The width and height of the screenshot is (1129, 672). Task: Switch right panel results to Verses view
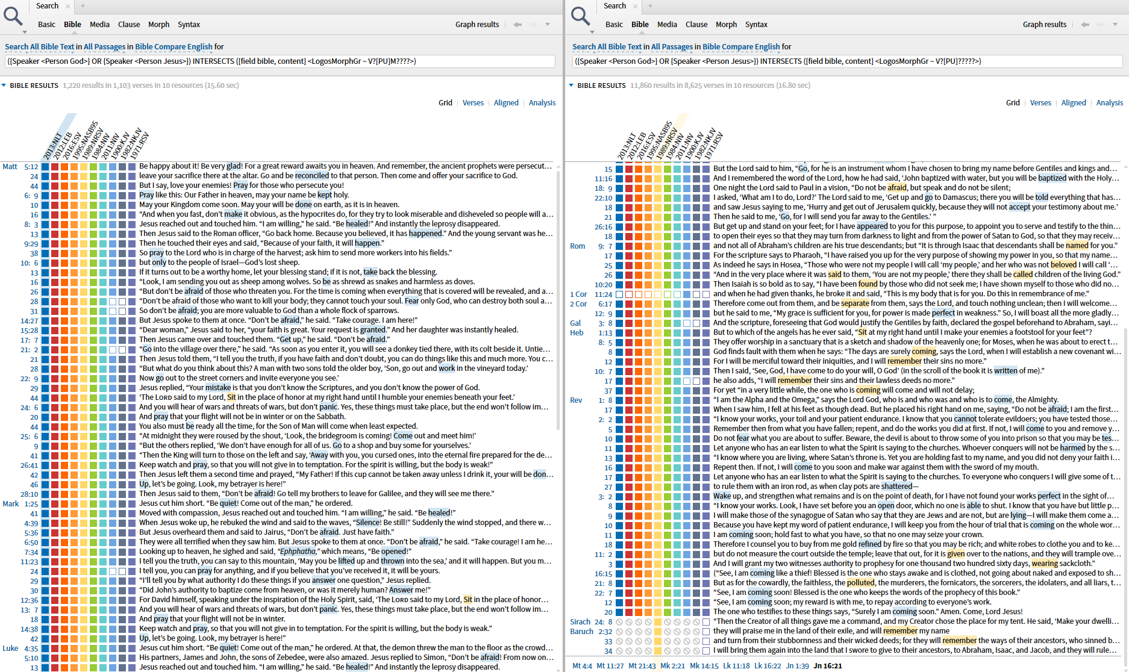pos(1040,103)
